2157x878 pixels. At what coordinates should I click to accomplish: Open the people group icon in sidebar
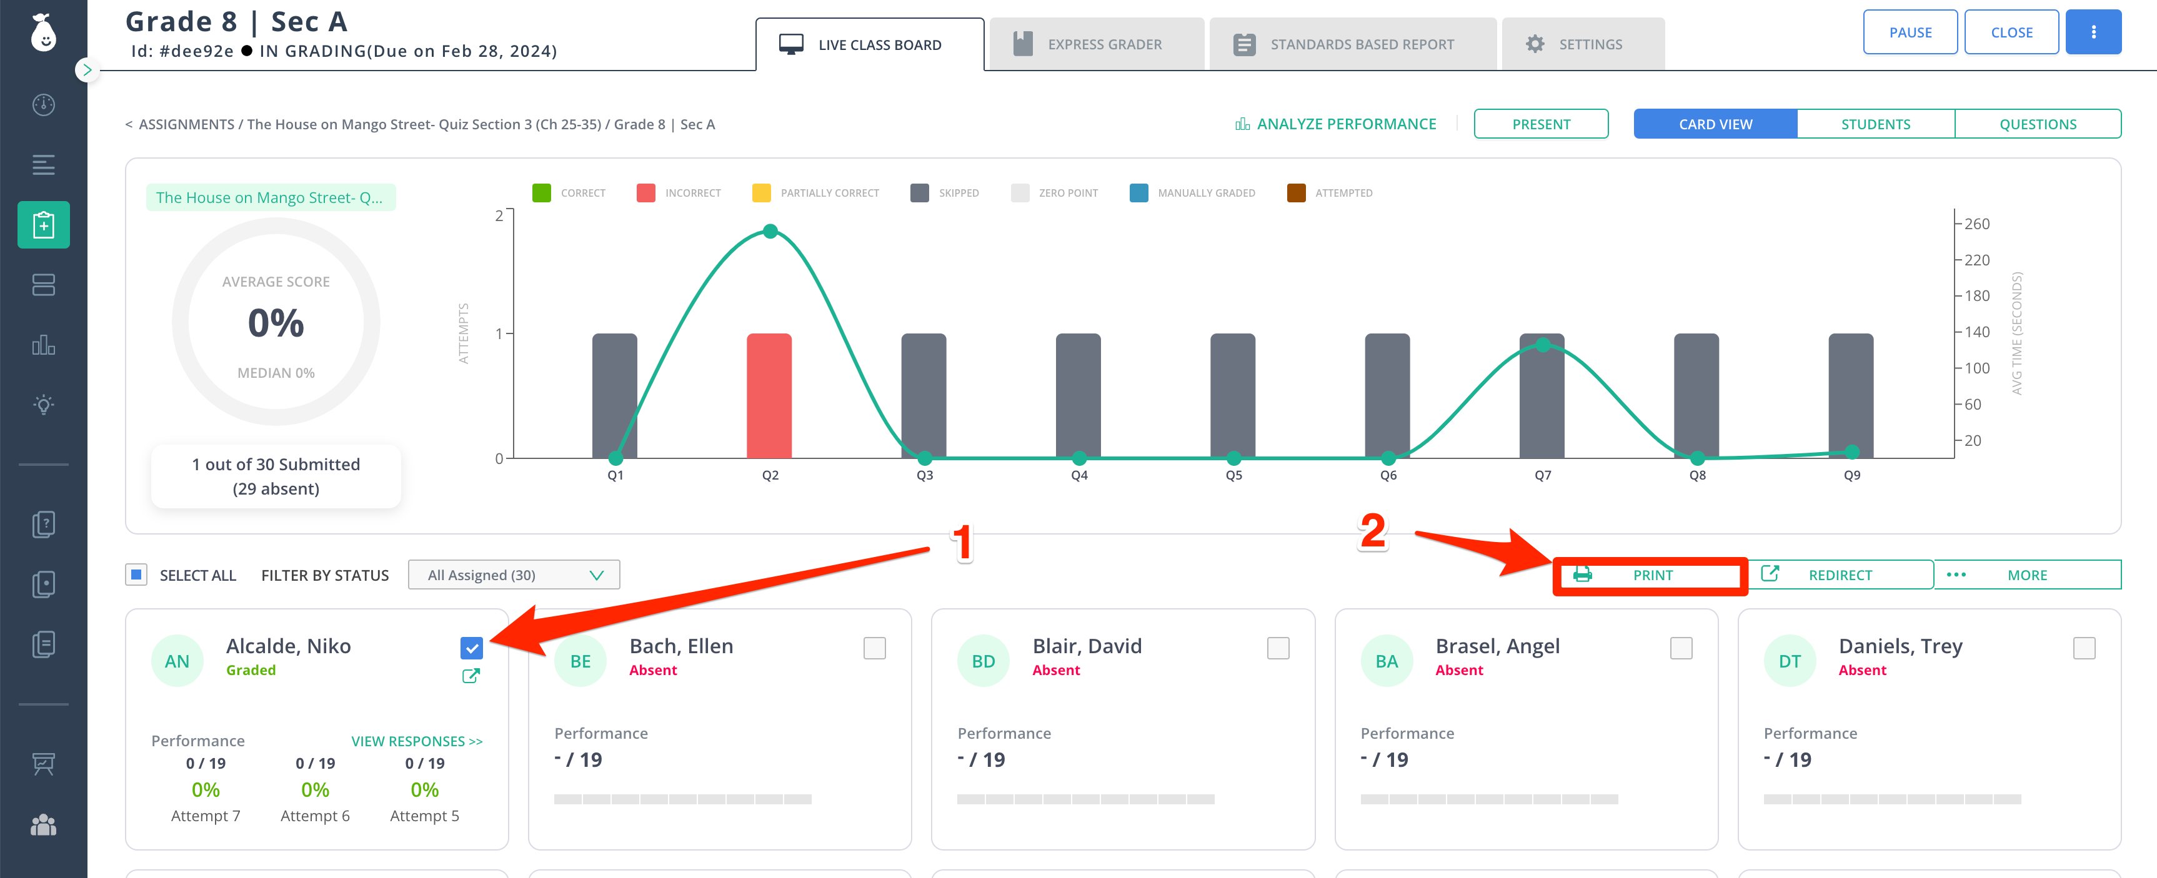pos(44,826)
